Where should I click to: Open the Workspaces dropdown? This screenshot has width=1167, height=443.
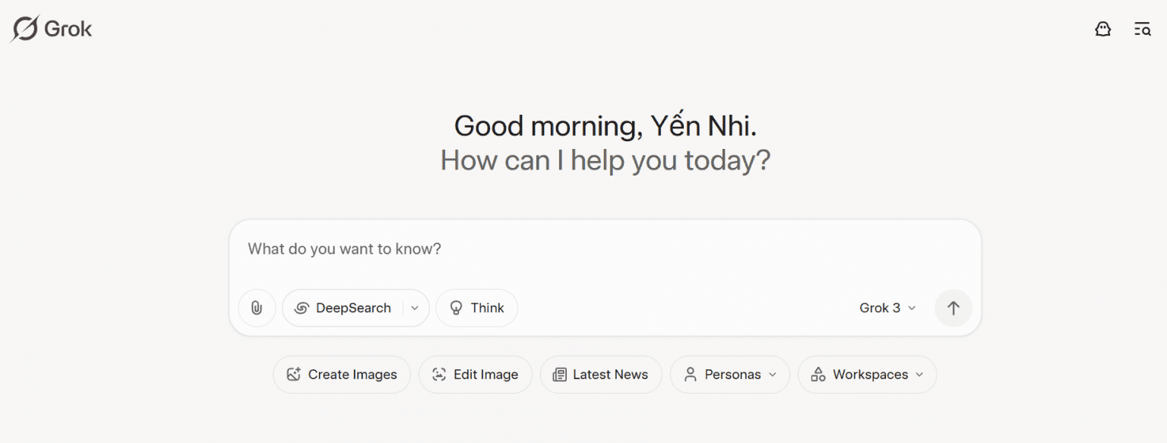pyautogui.click(x=867, y=375)
